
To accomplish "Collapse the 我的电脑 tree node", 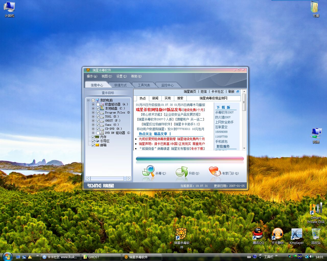I will pyautogui.click(x=88, y=100).
